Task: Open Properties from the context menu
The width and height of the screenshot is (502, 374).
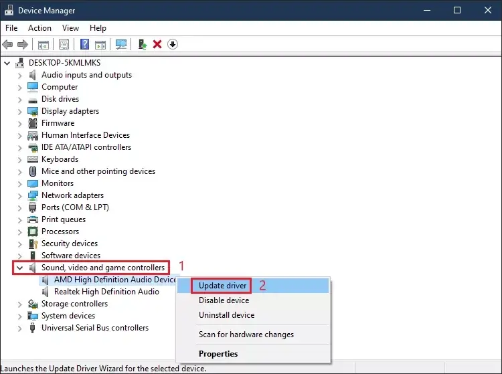Action: pos(253,353)
